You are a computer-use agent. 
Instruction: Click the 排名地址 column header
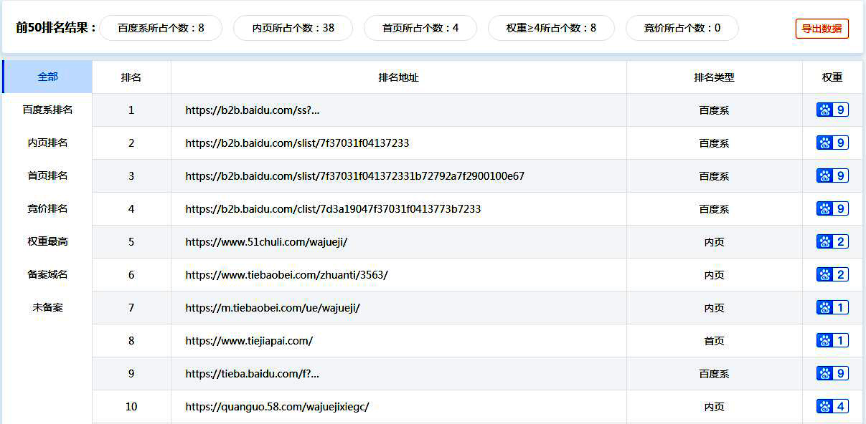click(x=398, y=77)
